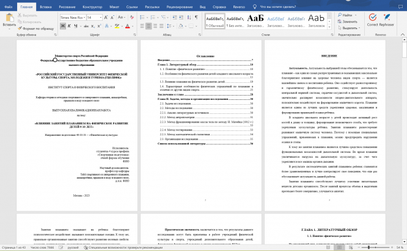Switch to web layout view in status bar

(x=351, y=247)
